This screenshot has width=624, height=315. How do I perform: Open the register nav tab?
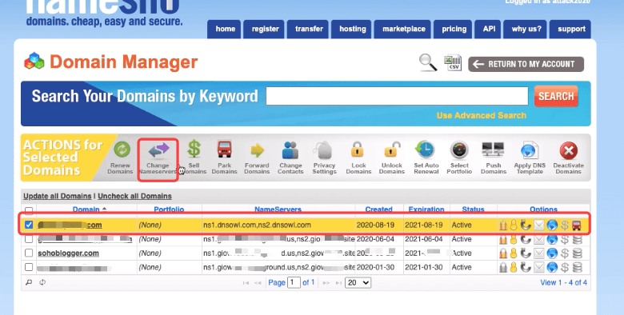point(264,29)
